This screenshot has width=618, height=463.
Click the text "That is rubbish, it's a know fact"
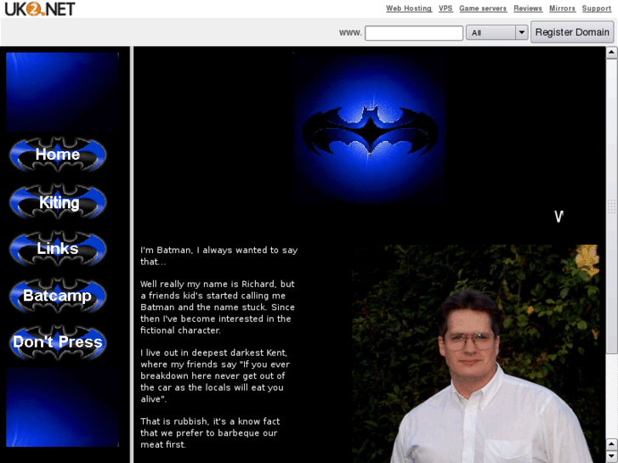[x=210, y=421]
